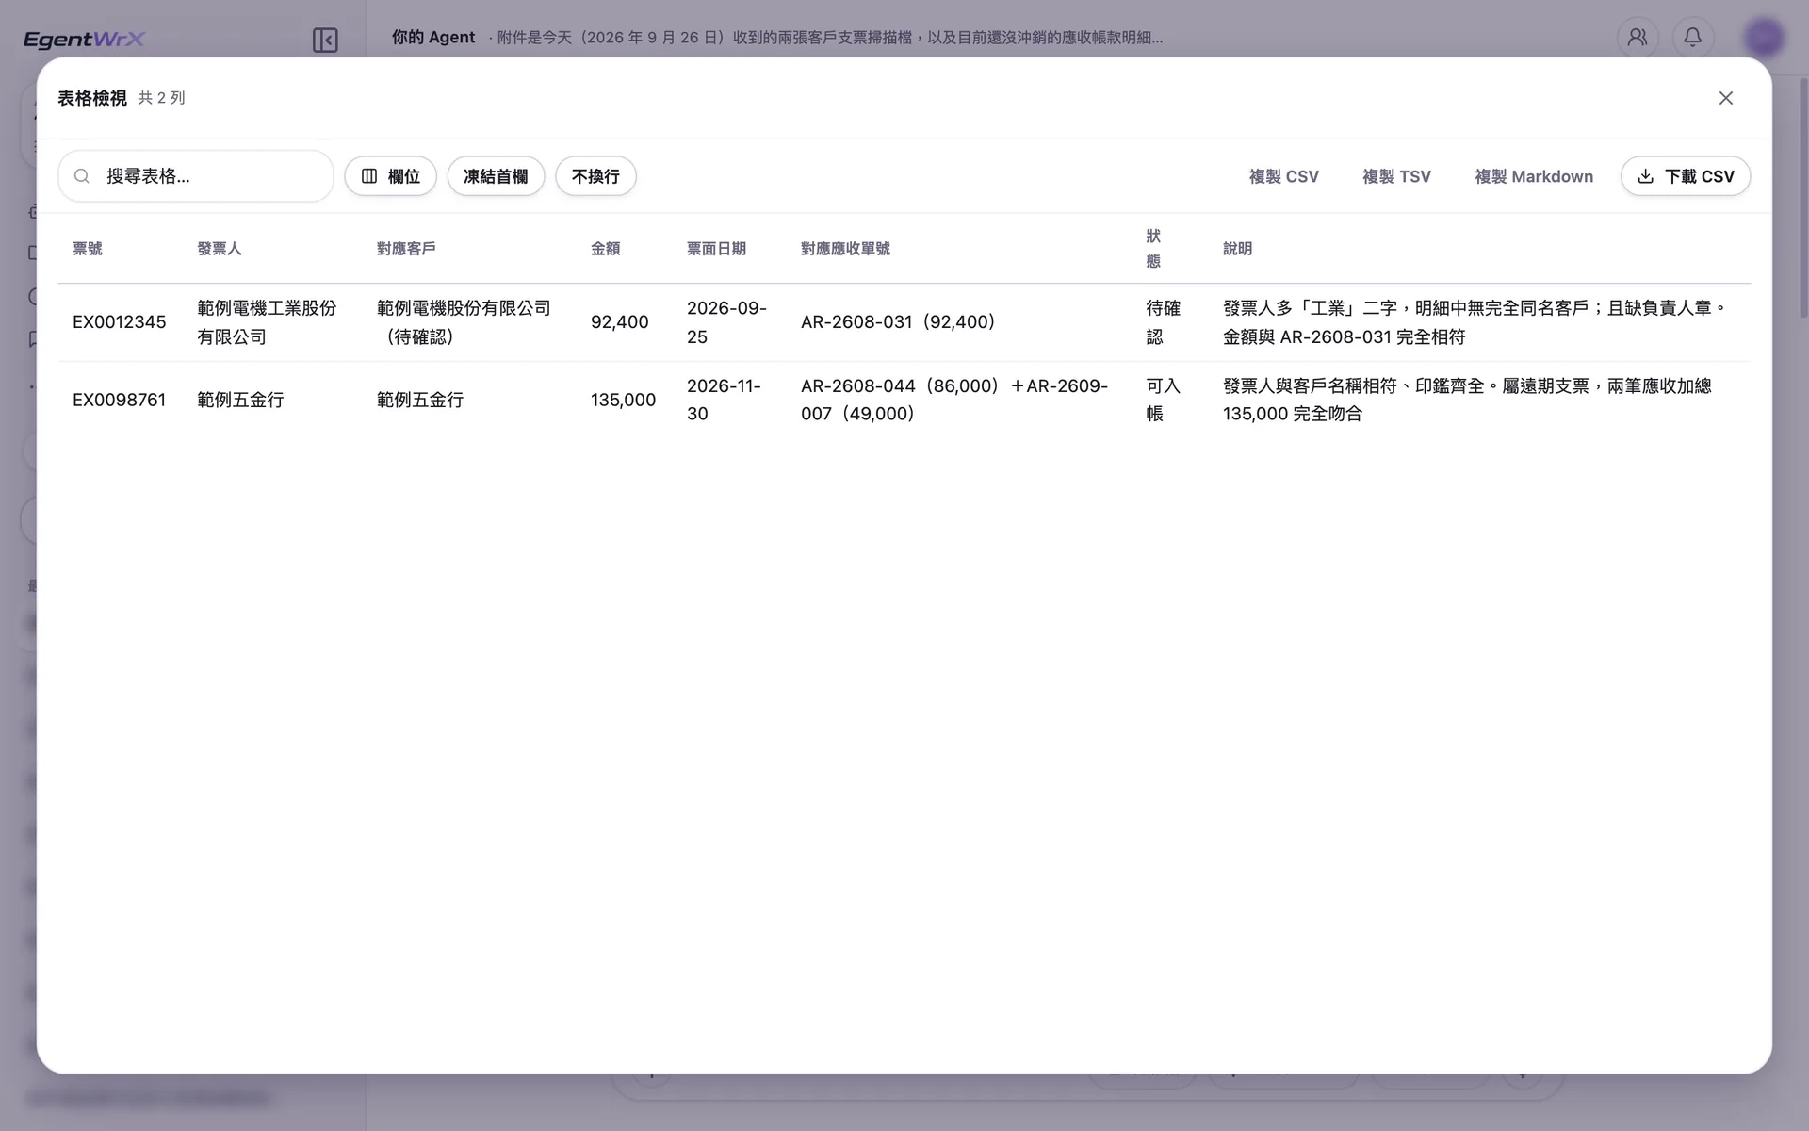The width and height of the screenshot is (1809, 1131).
Task: Sort by 發票人 column header
Action: point(220,249)
